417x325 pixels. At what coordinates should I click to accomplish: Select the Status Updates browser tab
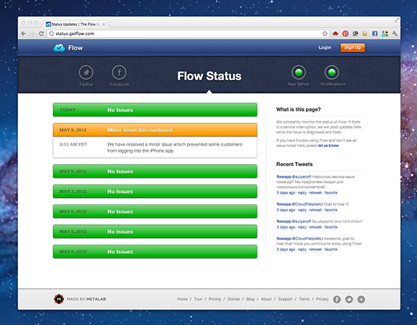[x=75, y=24]
